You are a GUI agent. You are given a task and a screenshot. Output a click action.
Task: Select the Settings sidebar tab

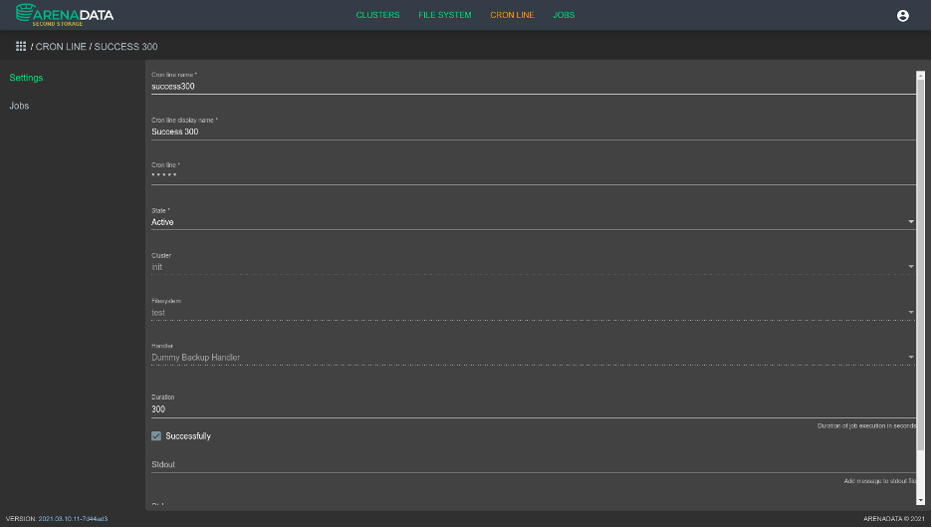[26, 78]
